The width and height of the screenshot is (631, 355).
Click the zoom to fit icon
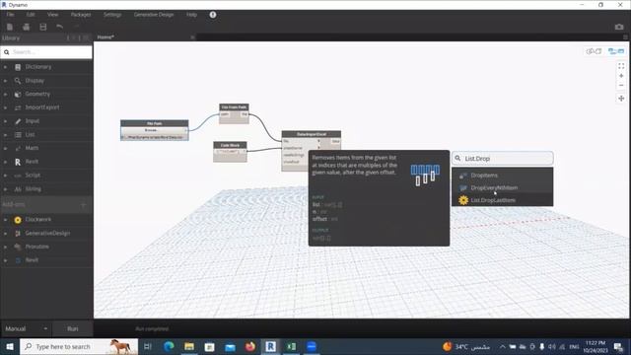[621, 66]
